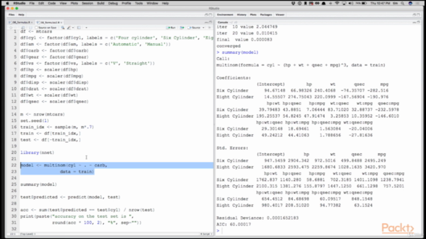Maximize the source editor pane
The image size is (426, 239).
pyautogui.click(x=210, y=22)
